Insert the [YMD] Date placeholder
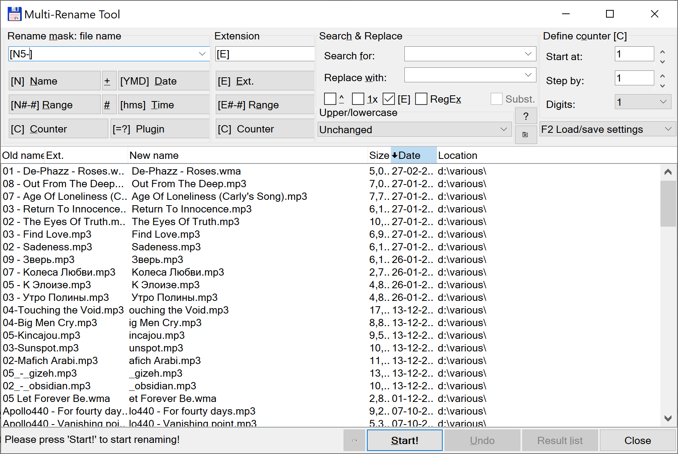Image resolution: width=678 pixels, height=454 pixels. point(164,81)
